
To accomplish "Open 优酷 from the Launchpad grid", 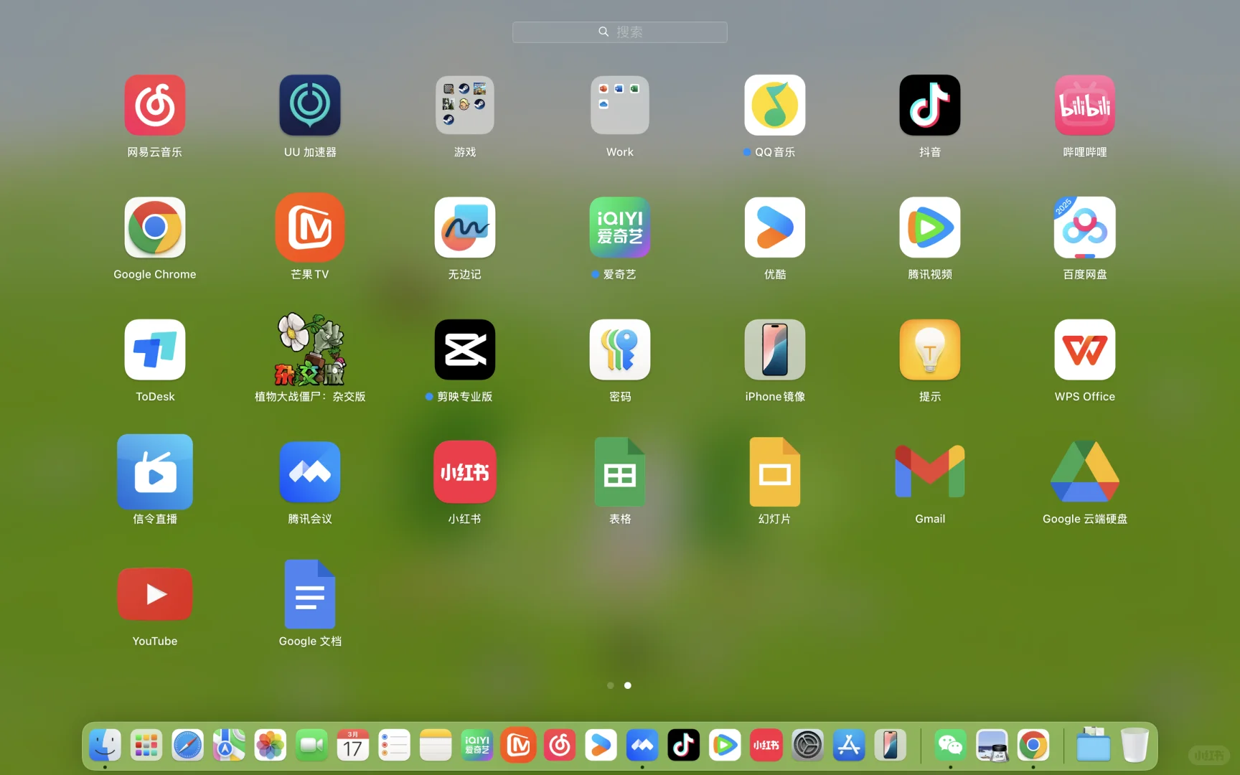I will (x=775, y=227).
